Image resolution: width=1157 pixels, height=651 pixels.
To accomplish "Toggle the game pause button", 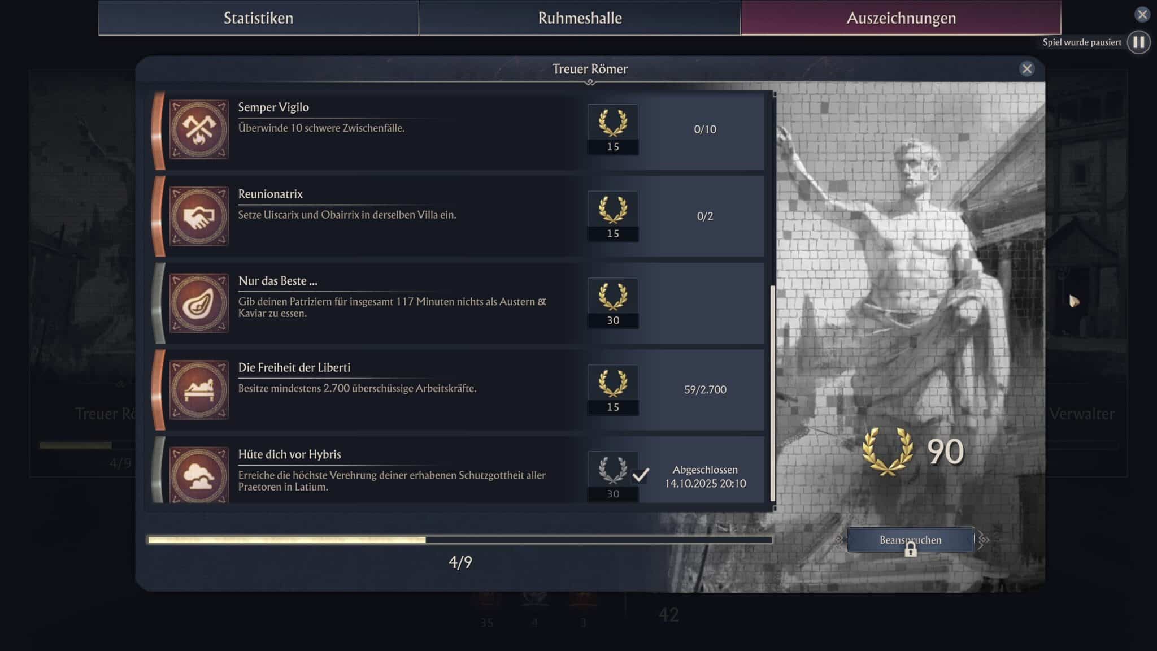I will click(1138, 42).
